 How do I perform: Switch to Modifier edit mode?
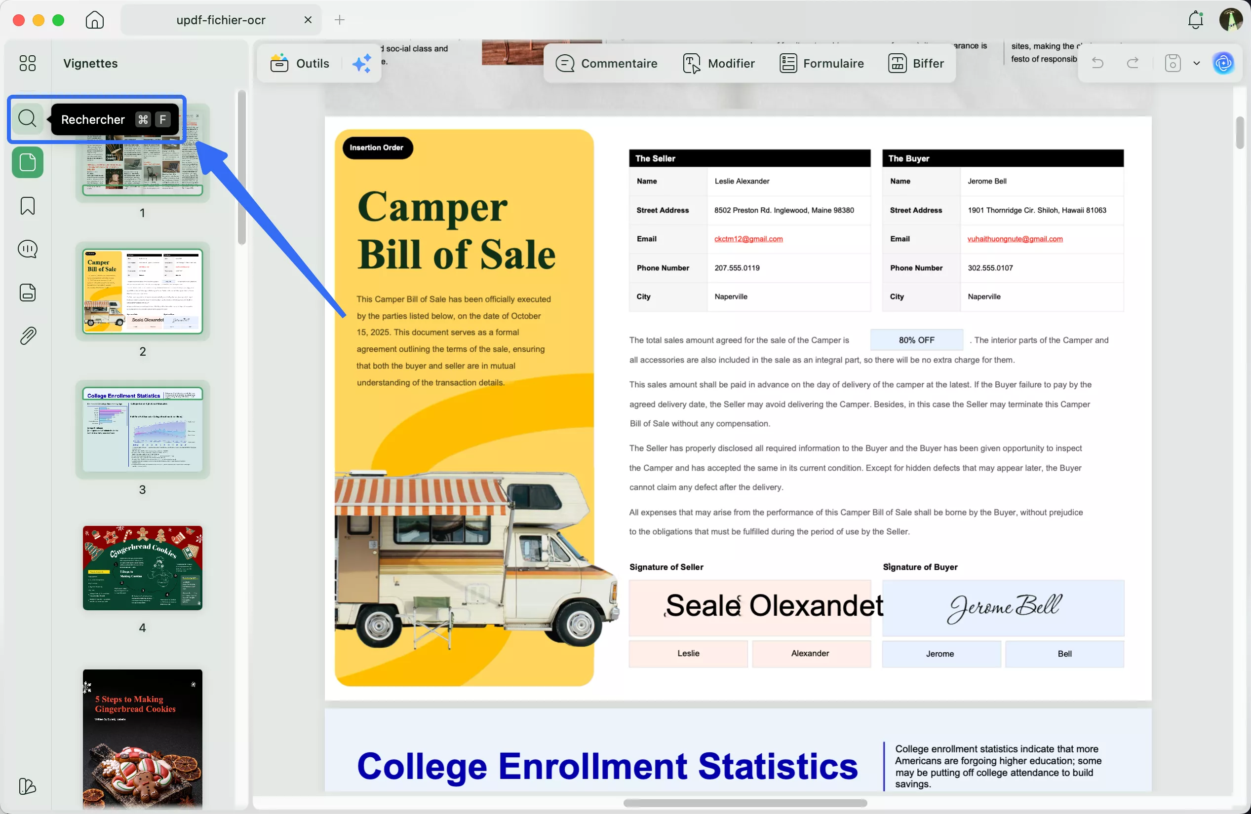(x=718, y=64)
